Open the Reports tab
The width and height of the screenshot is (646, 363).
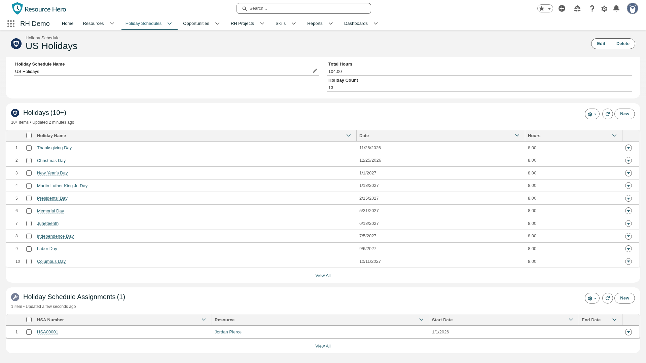point(315,24)
